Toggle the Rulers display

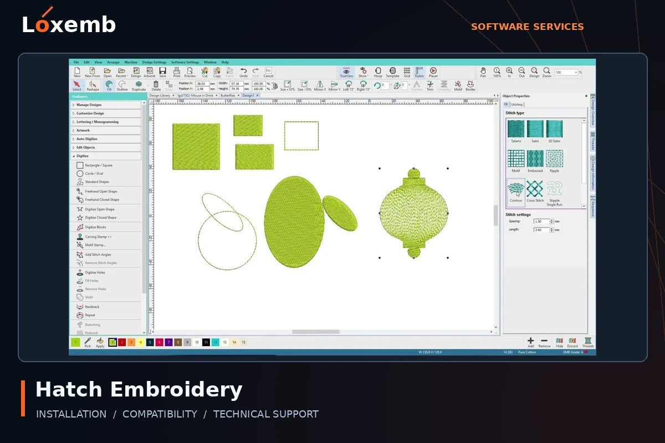420,73
